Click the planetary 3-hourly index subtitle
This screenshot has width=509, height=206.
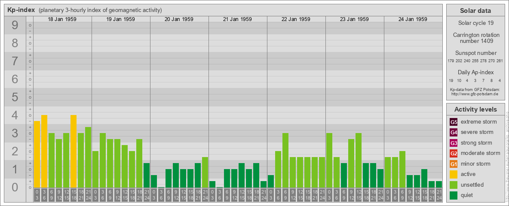(100, 10)
